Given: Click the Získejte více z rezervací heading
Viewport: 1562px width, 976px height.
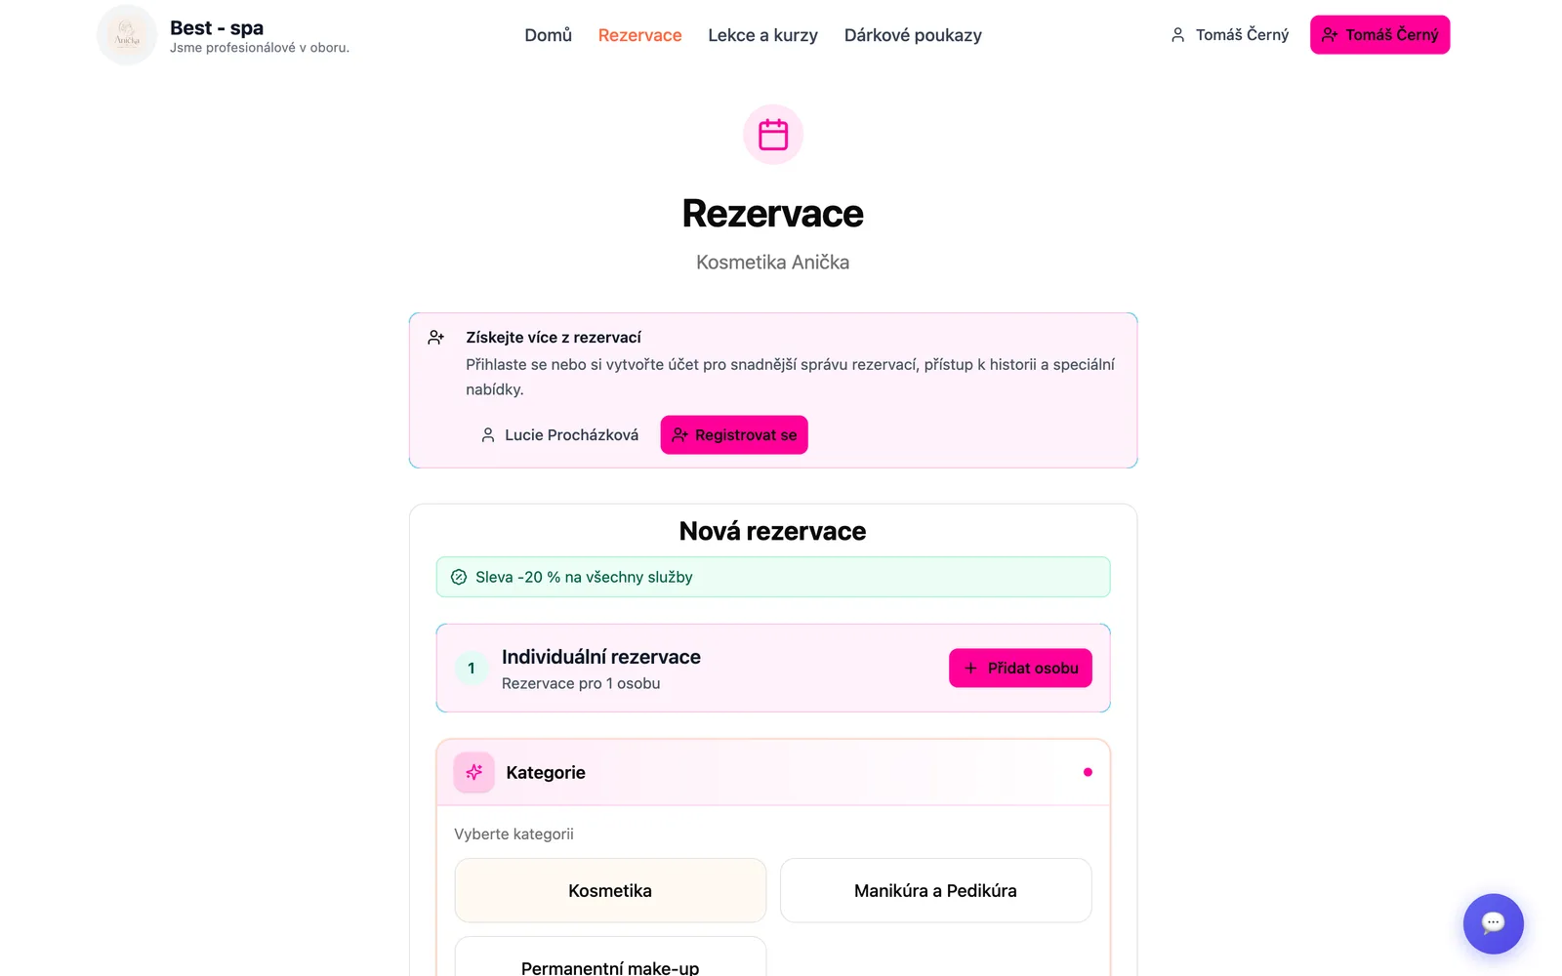Looking at the screenshot, I should click(x=554, y=338).
